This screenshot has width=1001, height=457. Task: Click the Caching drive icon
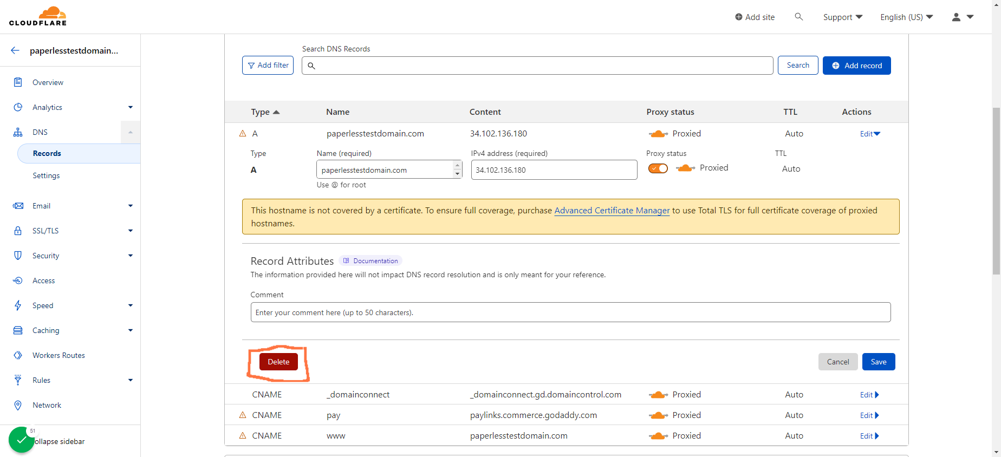tap(18, 330)
